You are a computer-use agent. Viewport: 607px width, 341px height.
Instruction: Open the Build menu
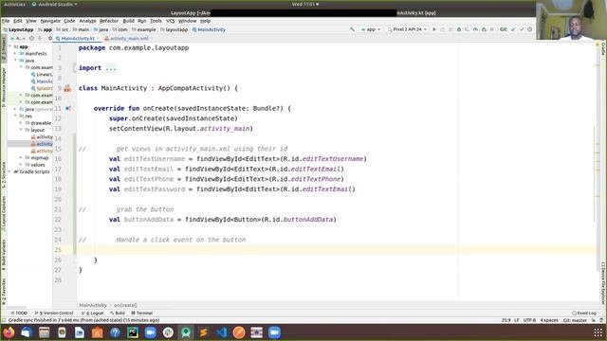click(128, 21)
